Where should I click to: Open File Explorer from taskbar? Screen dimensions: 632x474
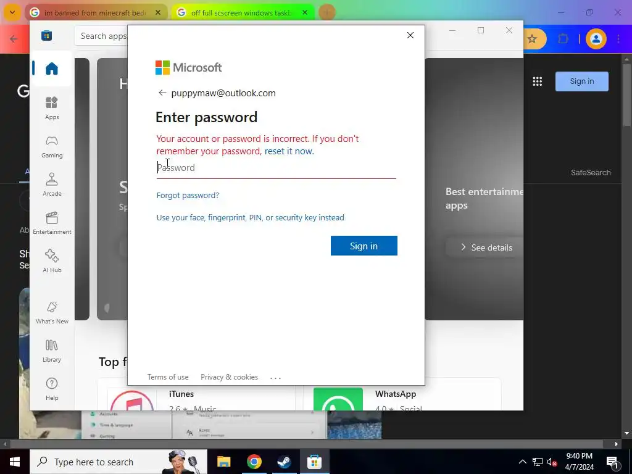click(223, 462)
